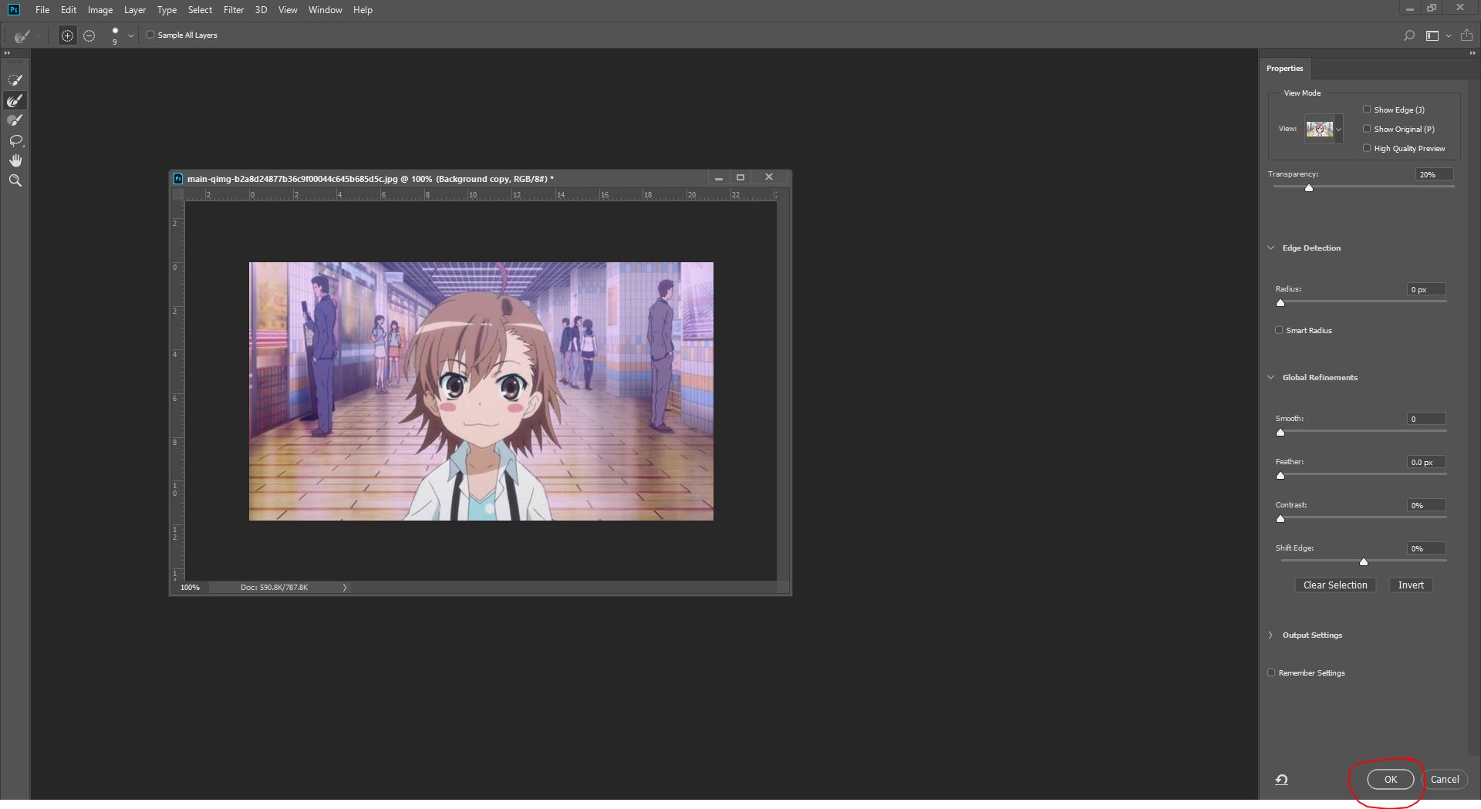Viewport: 1481px width, 809px height.
Task: Open the Window menu
Action: click(325, 10)
